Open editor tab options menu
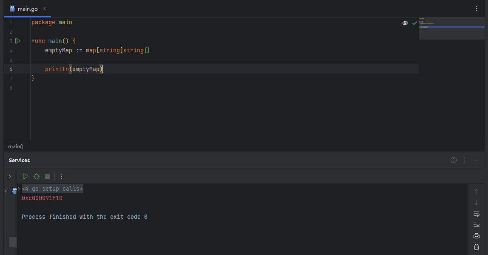The image size is (488, 255). (477, 9)
